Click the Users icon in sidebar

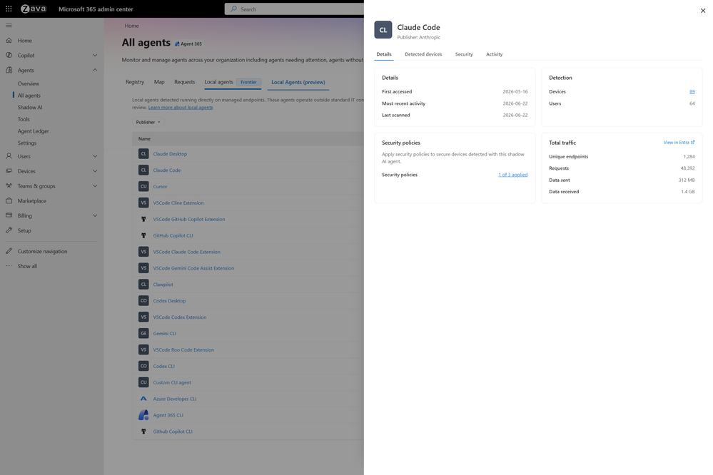9,156
